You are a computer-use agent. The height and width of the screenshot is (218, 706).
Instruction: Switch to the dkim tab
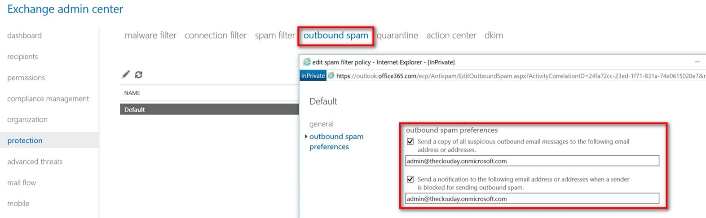click(x=494, y=35)
